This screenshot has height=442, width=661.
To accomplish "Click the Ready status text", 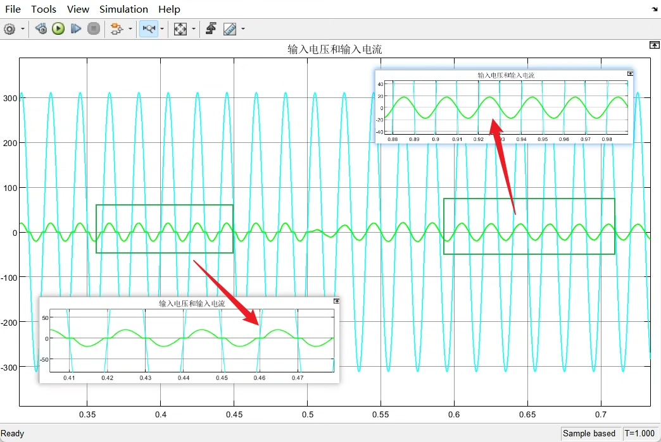I will 12,434.
